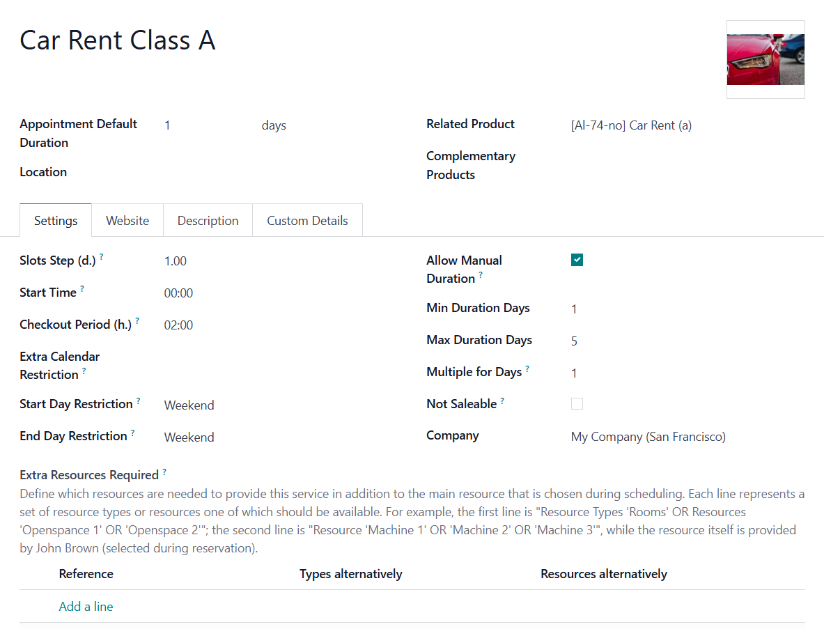Screen dimensions: 824x629
Task: Click the red car product image
Action: (x=765, y=59)
